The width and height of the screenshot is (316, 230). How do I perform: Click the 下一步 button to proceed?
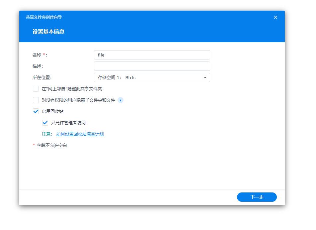(x=257, y=197)
